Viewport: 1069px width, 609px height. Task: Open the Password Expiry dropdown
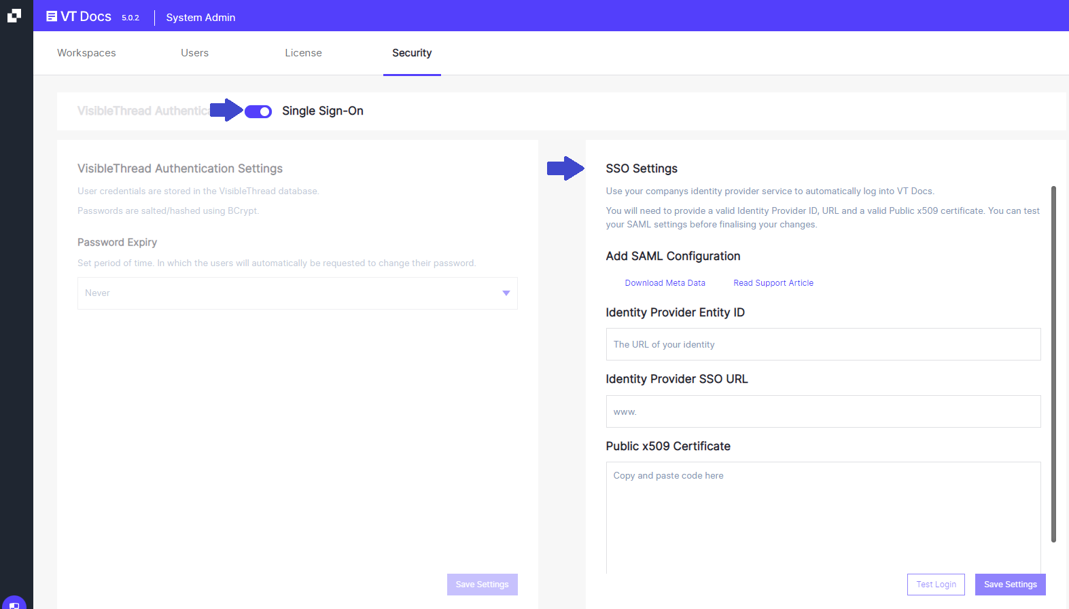(298, 293)
